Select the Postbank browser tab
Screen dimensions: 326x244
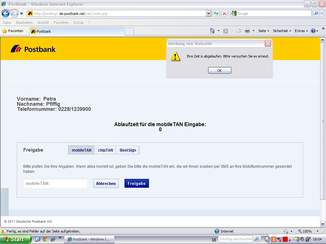(77, 31)
